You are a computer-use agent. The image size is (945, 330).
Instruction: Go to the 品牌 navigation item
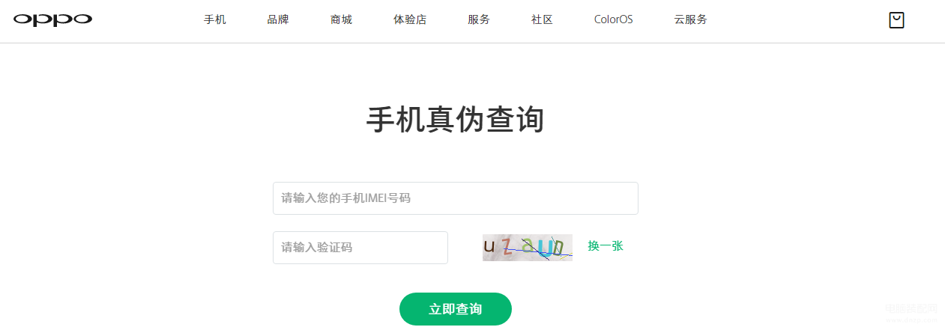(x=278, y=20)
